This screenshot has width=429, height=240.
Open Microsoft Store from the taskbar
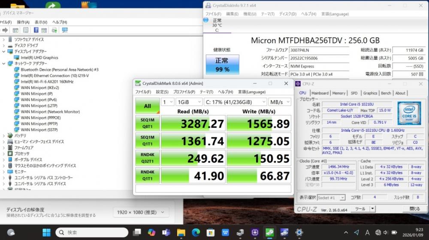coord(211,232)
